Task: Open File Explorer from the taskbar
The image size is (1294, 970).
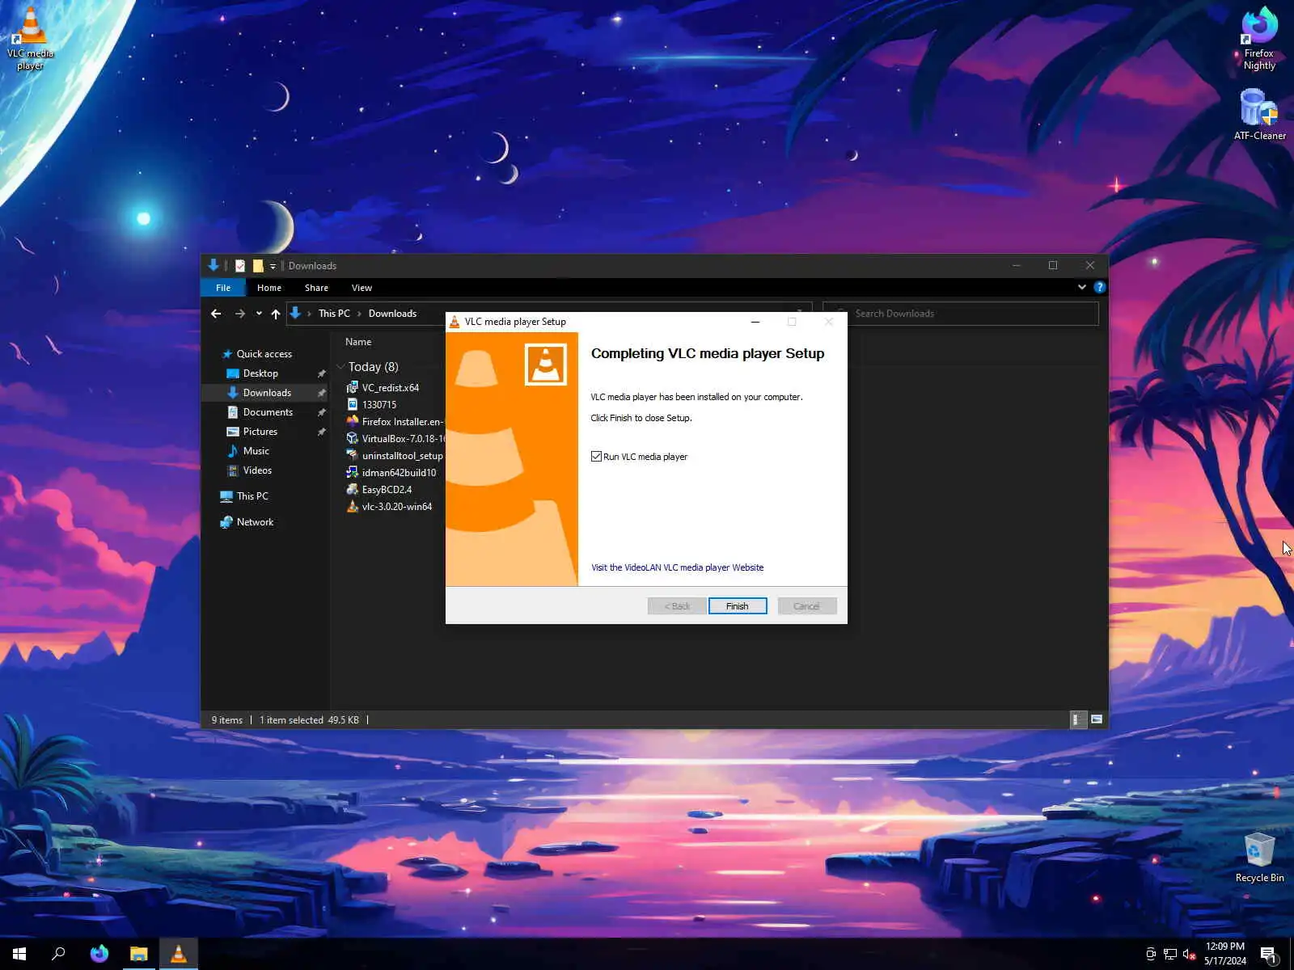Action: coord(139,954)
